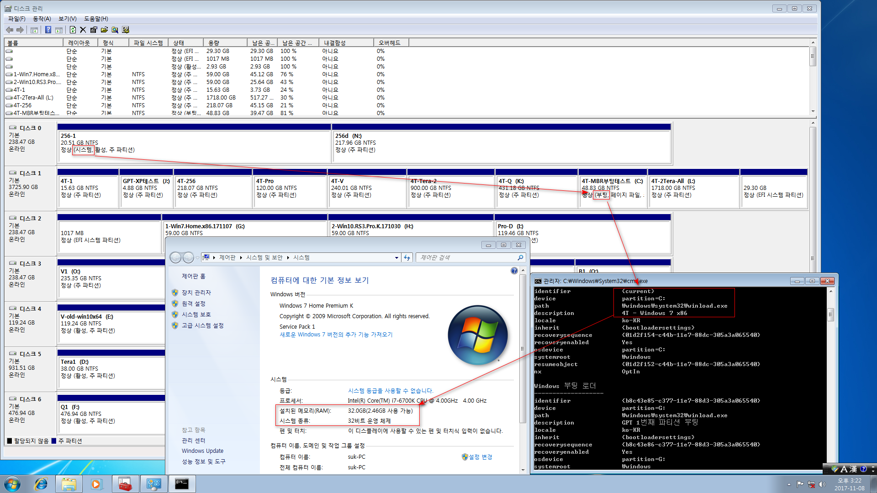Open 파일(F) menu
This screenshot has height=493, width=877.
(17, 19)
